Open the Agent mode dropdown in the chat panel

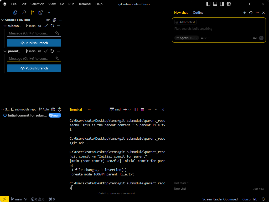tap(186, 38)
